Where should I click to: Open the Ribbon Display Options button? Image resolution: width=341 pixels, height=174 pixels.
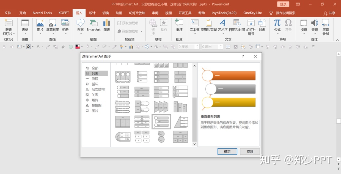(x=298, y=4)
